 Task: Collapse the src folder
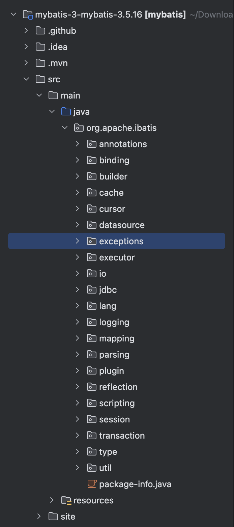click(26, 79)
